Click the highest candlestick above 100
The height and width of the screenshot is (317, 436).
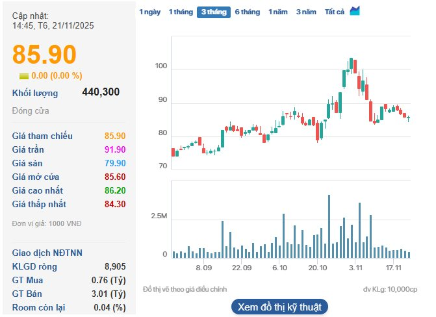pyautogui.click(x=351, y=64)
